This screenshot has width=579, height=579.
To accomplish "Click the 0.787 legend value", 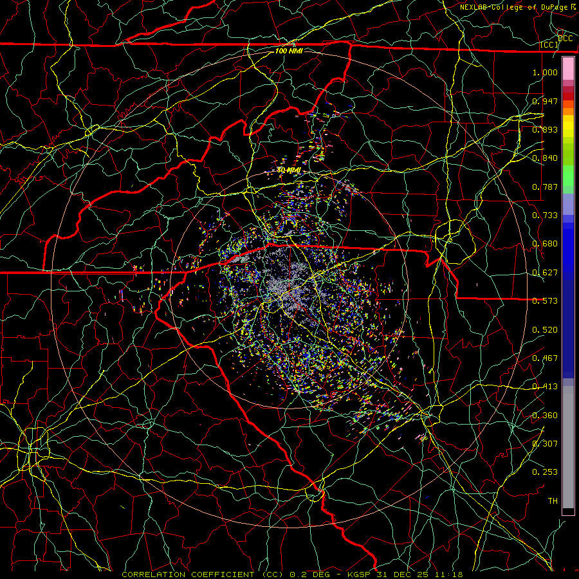I will point(545,187).
